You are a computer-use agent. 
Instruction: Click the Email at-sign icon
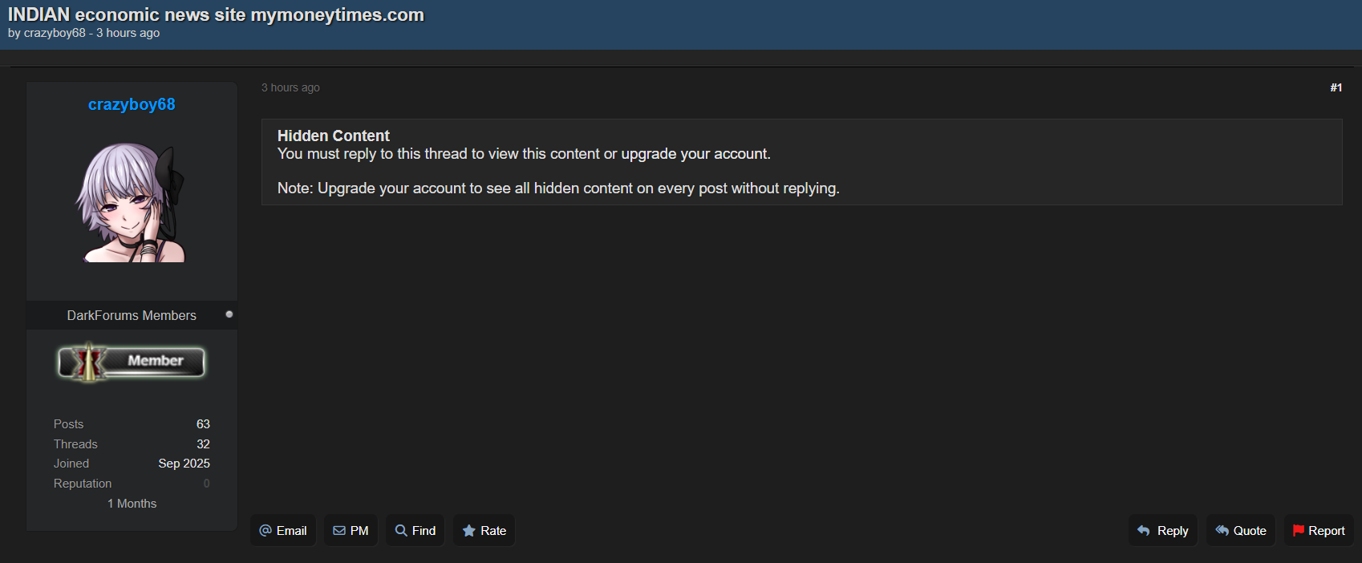[266, 531]
